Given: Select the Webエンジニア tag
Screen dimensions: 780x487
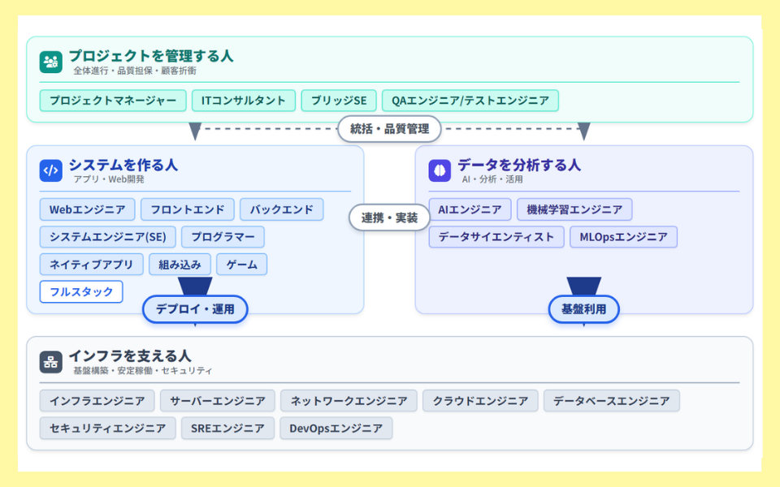Looking at the screenshot, I should click(87, 209).
